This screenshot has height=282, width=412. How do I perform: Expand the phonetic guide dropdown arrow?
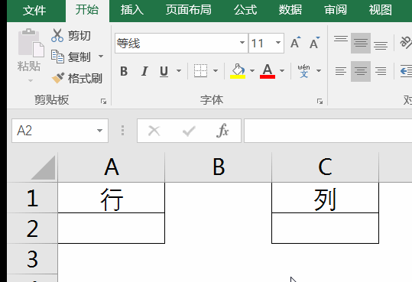[319, 71]
